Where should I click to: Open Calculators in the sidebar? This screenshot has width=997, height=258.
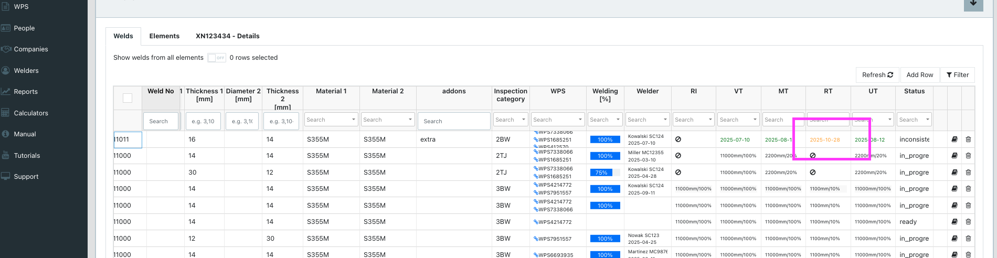point(31,113)
